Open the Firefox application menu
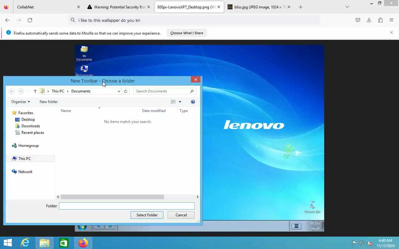The height and width of the screenshot is (249, 399). click(392, 20)
